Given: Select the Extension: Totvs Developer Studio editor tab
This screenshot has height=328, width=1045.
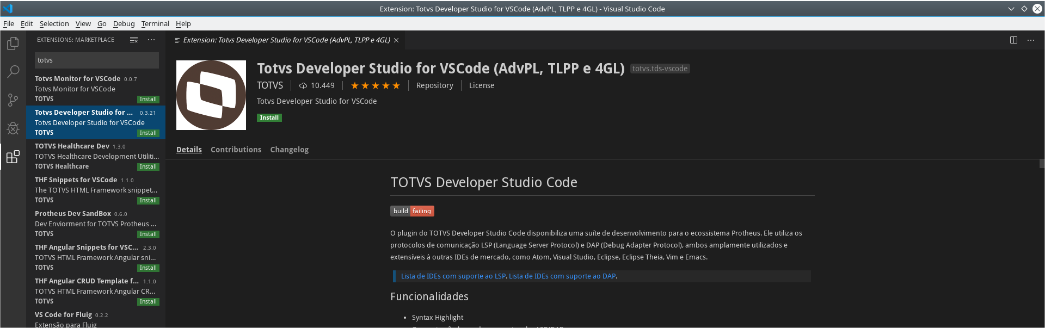Looking at the screenshot, I should point(286,40).
